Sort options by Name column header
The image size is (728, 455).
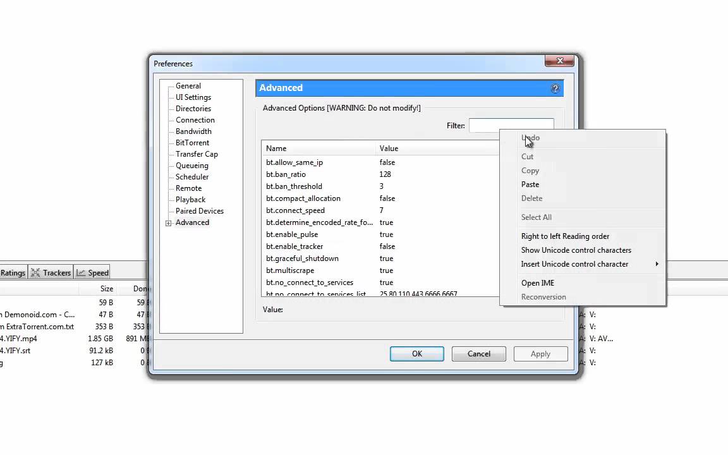[x=318, y=149]
